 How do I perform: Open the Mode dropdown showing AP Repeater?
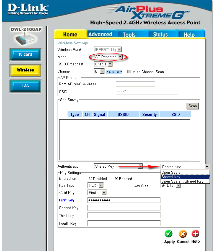click(108, 57)
